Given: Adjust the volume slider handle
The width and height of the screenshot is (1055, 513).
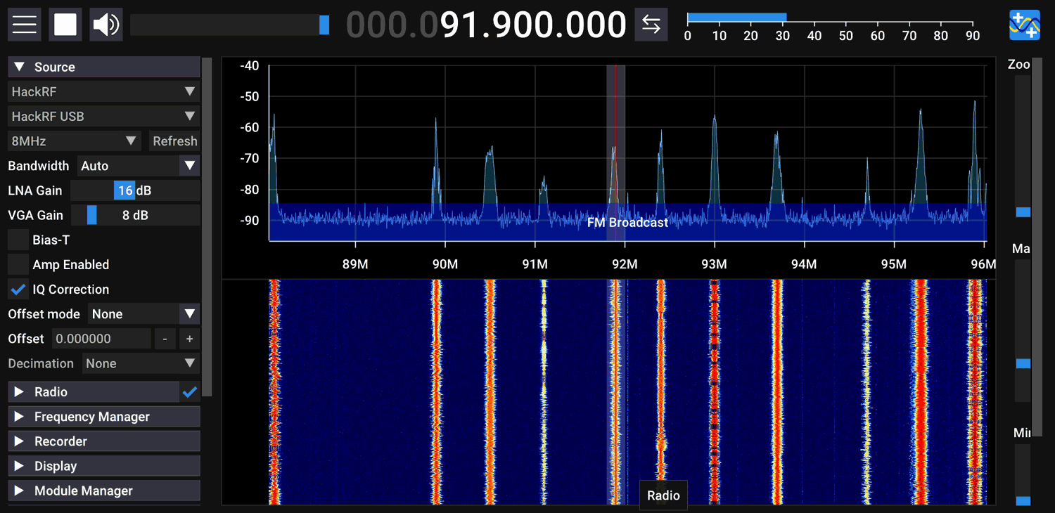Looking at the screenshot, I should 324,25.
